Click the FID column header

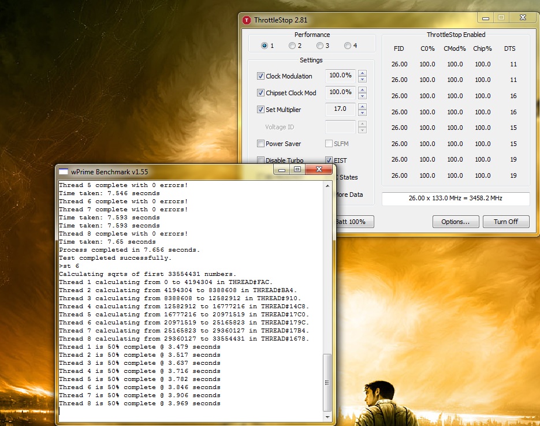[x=399, y=48]
